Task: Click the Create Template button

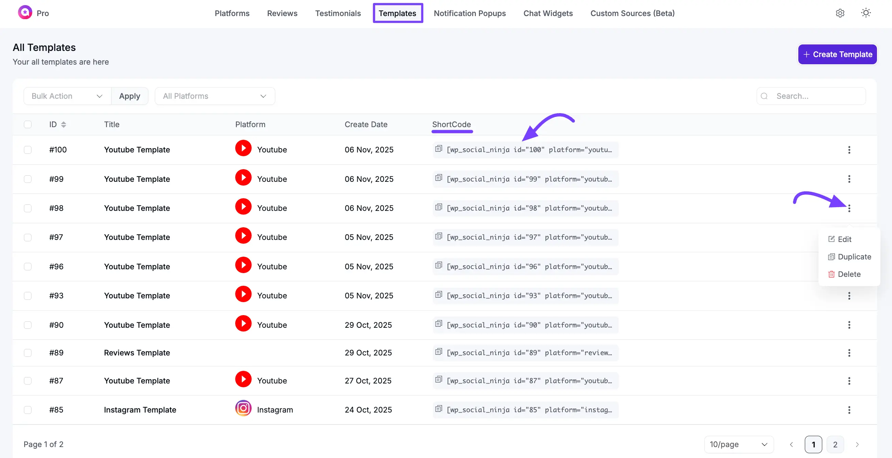Action: pos(837,54)
